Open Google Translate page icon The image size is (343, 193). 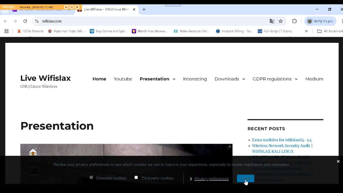(272, 21)
